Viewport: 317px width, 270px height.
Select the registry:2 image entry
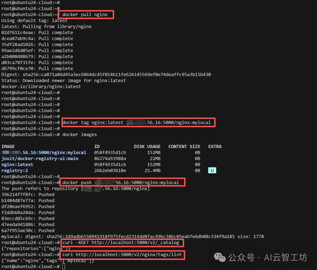[x=15, y=170]
